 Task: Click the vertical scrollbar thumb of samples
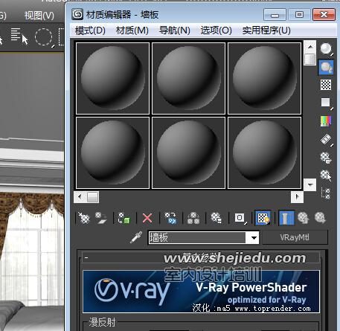click(x=310, y=60)
